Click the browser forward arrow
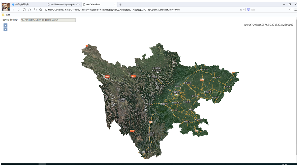 [19, 10]
